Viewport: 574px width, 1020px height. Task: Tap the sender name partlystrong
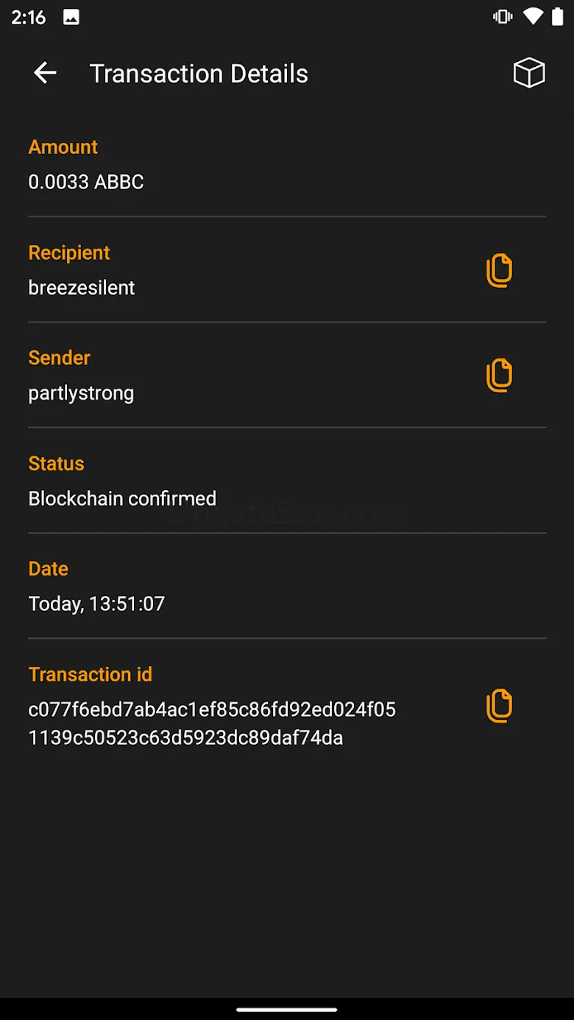click(81, 393)
